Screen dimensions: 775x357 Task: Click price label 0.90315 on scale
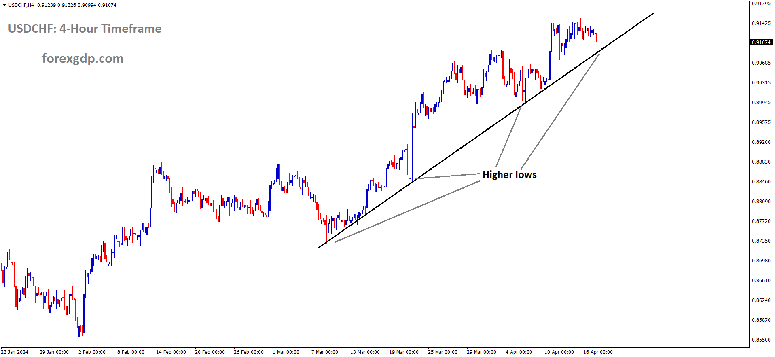point(761,83)
